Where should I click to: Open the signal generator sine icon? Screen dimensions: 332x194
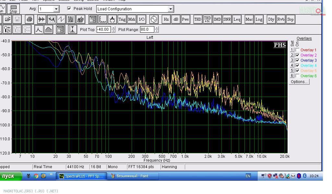[x=154, y=19]
